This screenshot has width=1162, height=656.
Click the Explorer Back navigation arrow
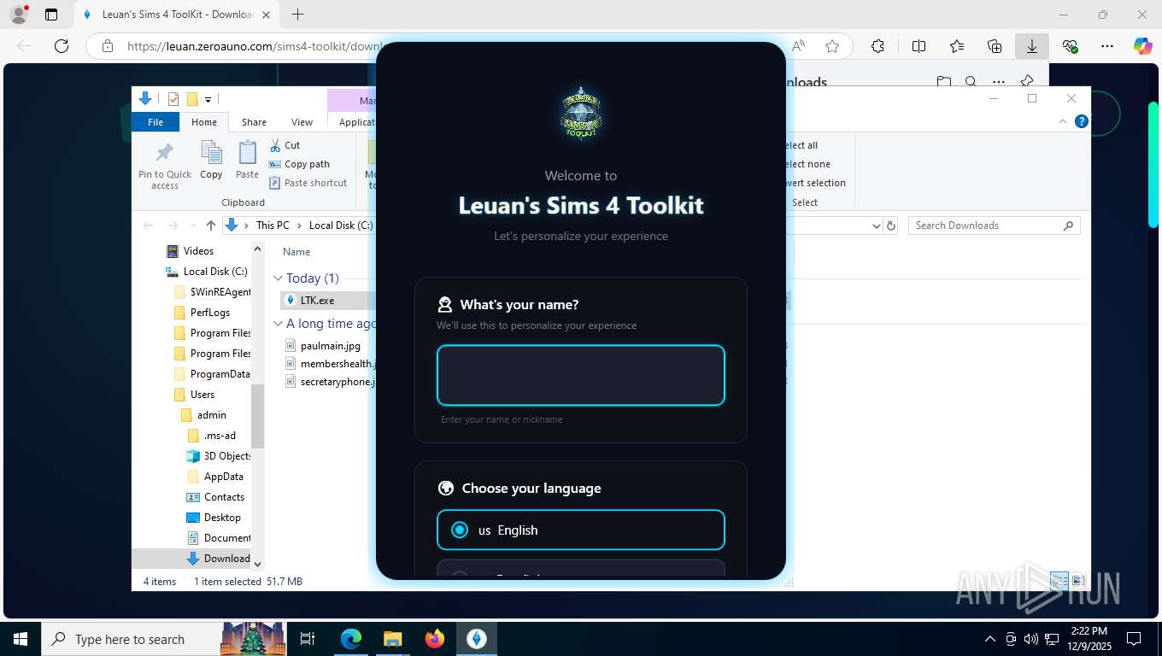[148, 225]
